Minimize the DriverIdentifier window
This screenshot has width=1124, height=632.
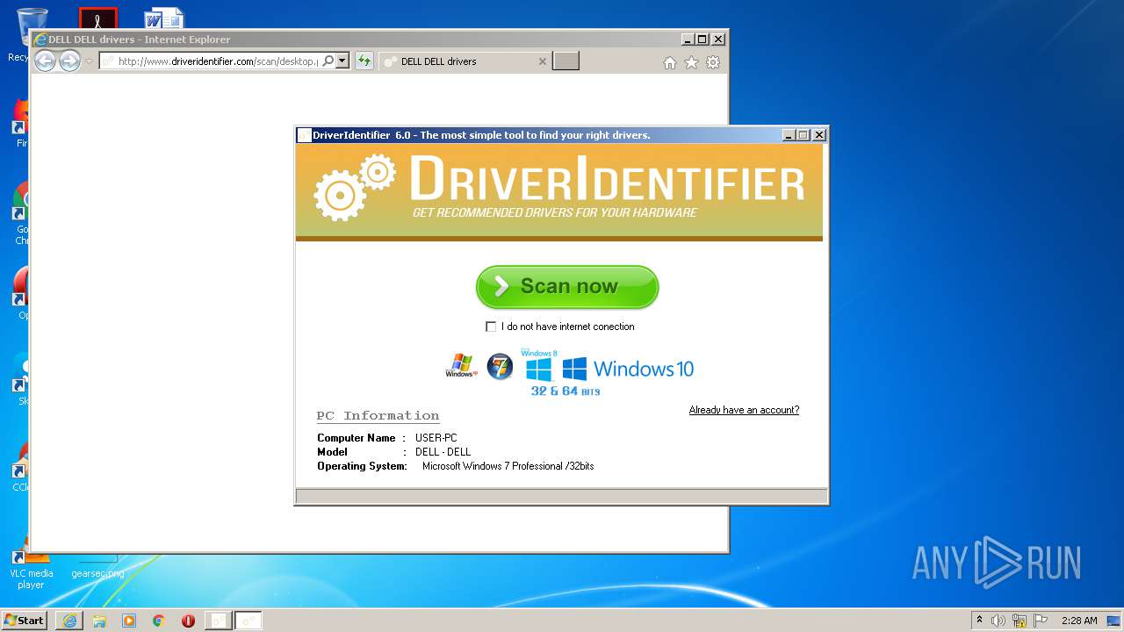point(789,135)
